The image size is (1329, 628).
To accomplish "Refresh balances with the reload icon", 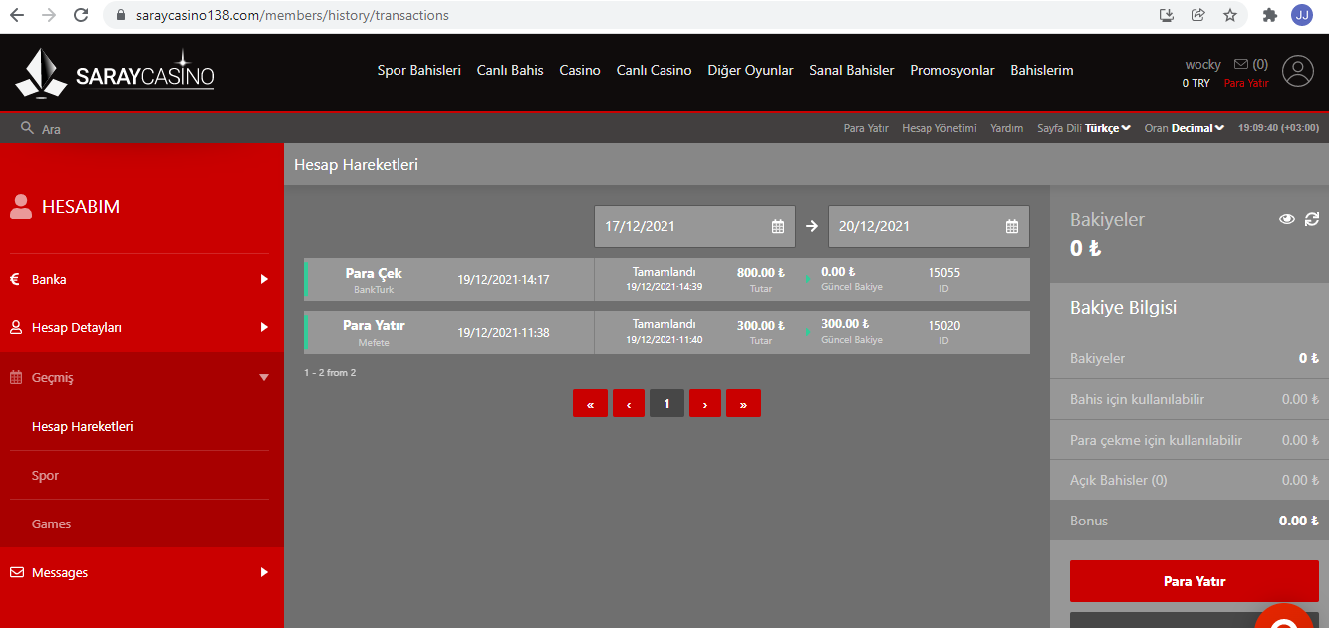I will point(1311,219).
